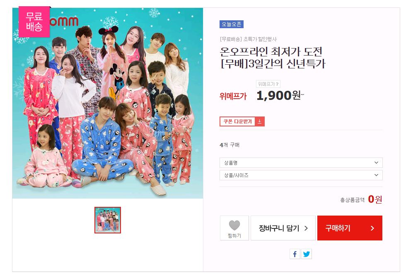401x279 pixels.
Task: Select the pajama product thumbnail
Action: [x=108, y=220]
